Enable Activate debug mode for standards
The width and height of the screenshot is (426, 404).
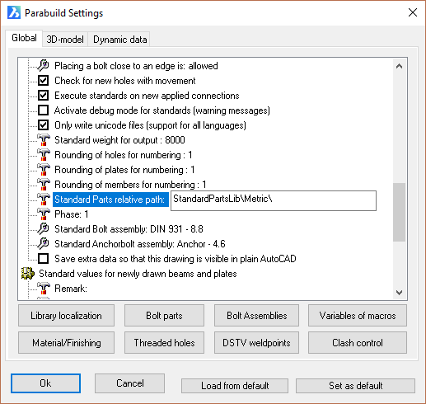point(43,110)
